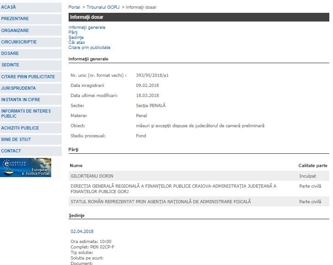The width and height of the screenshot is (333, 265).
Task: Open the CONTACT page
Action: [11, 151]
